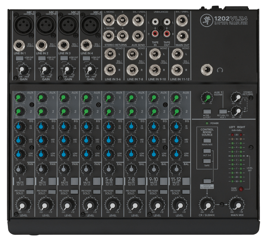This screenshot has height=240, width=265.
Task: Click the channel 1 LEVEL knob
Action: (23, 205)
